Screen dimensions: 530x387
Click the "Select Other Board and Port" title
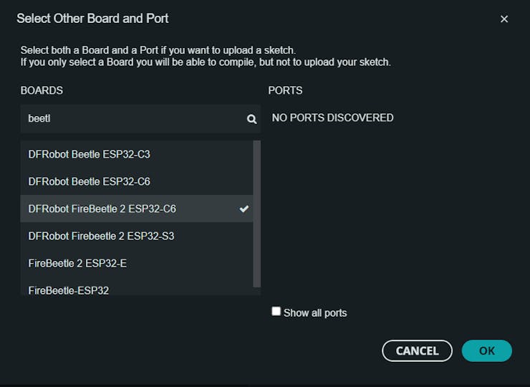[x=92, y=18]
